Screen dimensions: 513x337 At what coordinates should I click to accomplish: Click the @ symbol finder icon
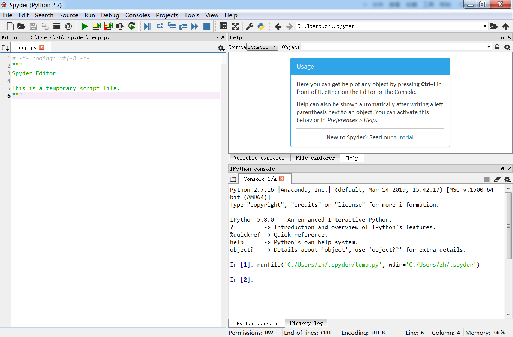coord(68,26)
